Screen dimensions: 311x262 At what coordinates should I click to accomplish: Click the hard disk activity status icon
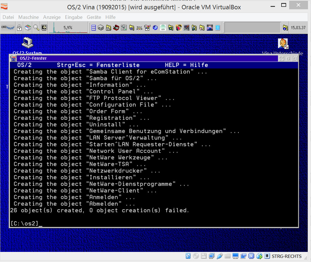click(188, 256)
